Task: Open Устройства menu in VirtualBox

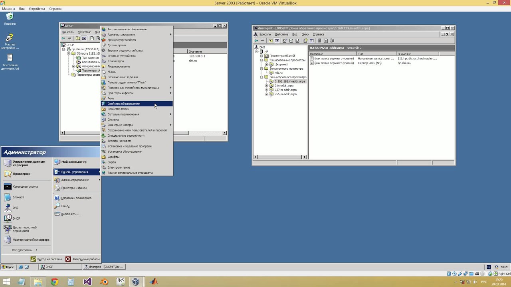Action: click(x=37, y=9)
